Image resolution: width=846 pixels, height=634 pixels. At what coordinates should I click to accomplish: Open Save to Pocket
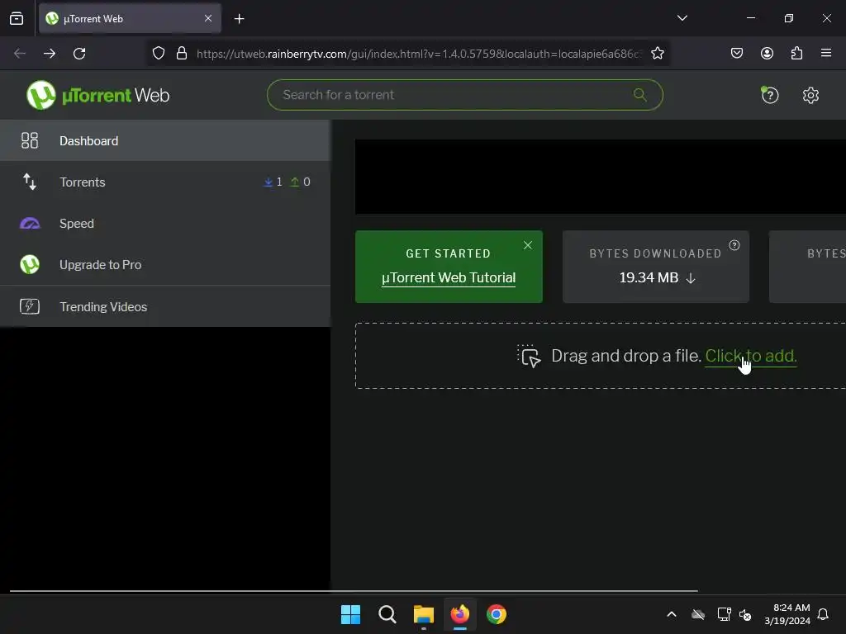click(736, 53)
